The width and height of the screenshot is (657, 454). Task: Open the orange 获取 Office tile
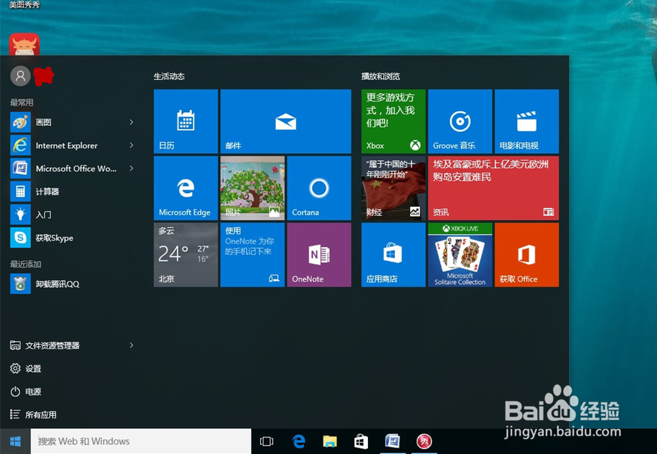(x=527, y=254)
